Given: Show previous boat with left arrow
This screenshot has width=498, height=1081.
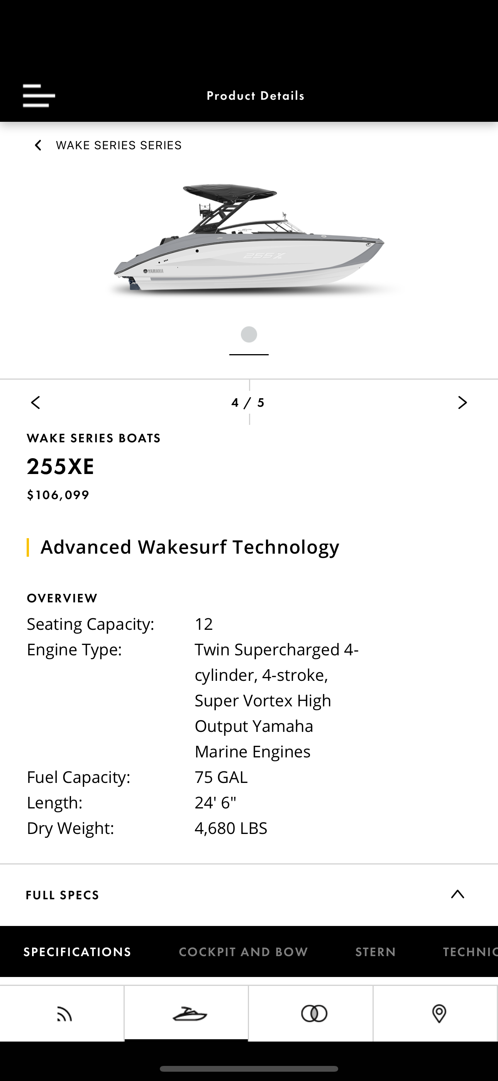Looking at the screenshot, I should tap(36, 402).
